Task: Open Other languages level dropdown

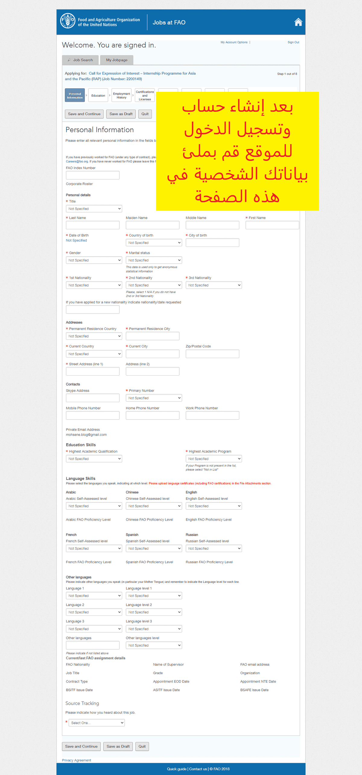Action: click(x=154, y=645)
